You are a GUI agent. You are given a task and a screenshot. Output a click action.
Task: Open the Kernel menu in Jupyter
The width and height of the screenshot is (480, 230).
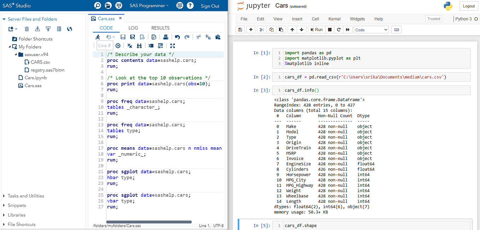pyautogui.click(x=334, y=19)
